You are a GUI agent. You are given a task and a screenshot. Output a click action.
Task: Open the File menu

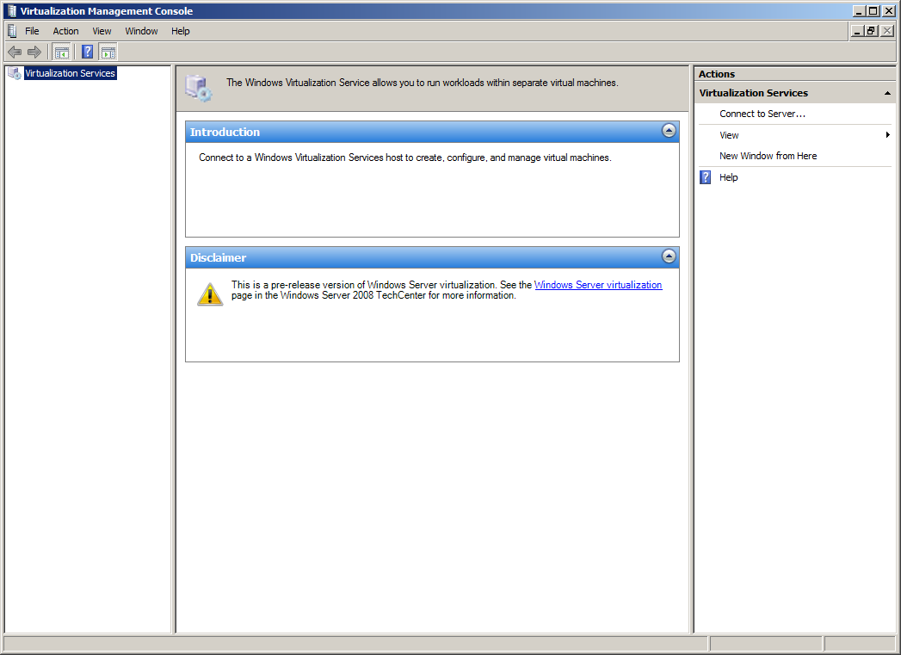(x=32, y=31)
